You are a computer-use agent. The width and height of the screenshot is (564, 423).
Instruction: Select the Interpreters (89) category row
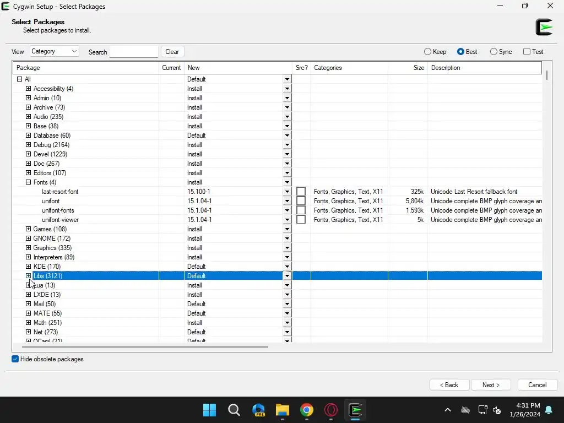(278, 257)
